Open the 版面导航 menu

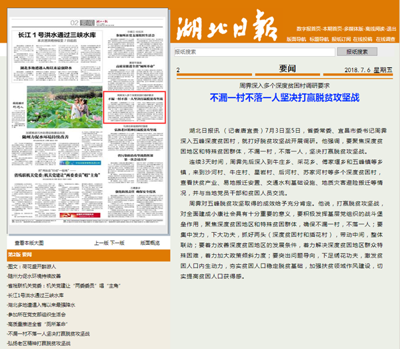click(x=296, y=39)
